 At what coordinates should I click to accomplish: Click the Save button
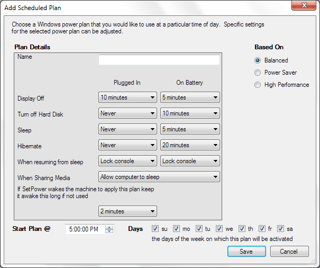coord(246,251)
